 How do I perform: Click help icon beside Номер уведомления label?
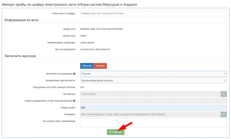tap(74, 101)
